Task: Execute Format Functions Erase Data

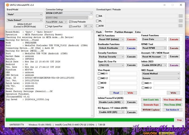Action: [x=174, y=39]
